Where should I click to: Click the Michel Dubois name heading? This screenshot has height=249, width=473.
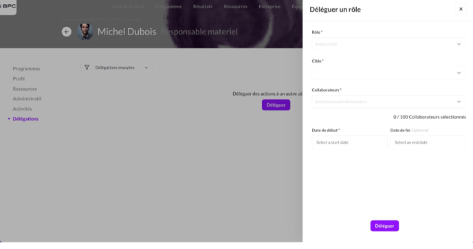(126, 32)
